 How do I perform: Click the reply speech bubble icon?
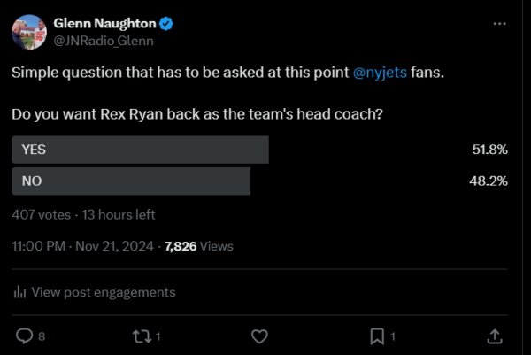(x=25, y=336)
